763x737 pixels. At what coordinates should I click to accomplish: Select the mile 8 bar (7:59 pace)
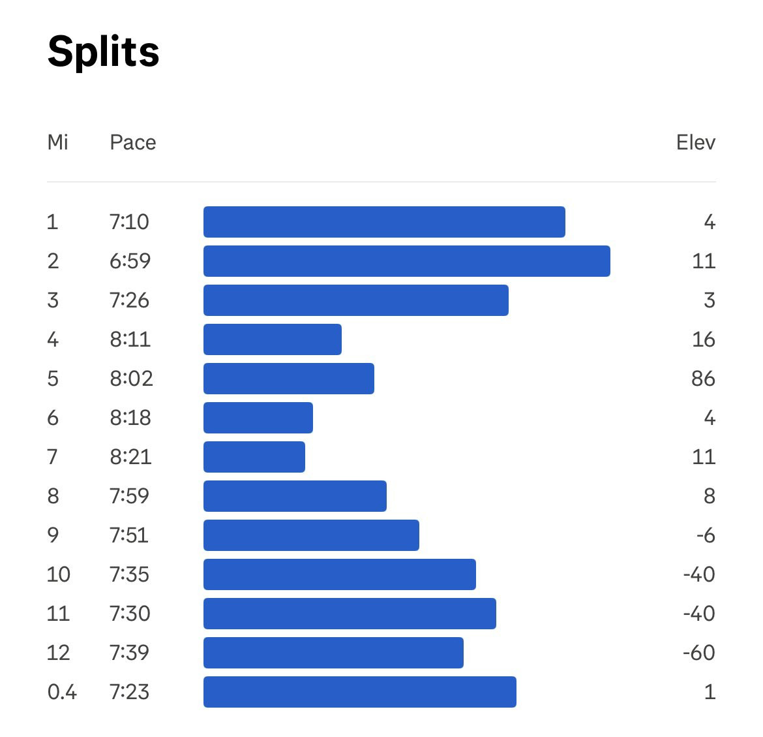[295, 496]
